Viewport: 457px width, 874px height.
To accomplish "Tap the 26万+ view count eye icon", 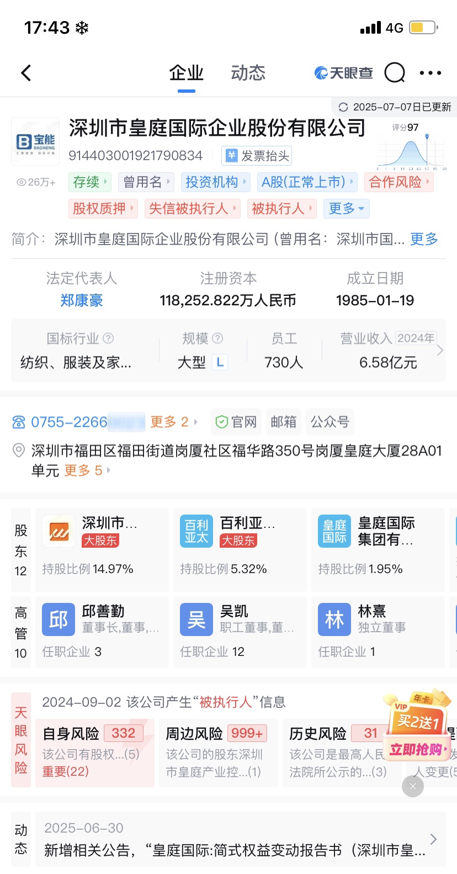I will pos(22,182).
